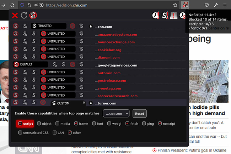The image size is (231, 154).
Task: Click the ...googletagservices.com domain text
Action: tap(116, 65)
